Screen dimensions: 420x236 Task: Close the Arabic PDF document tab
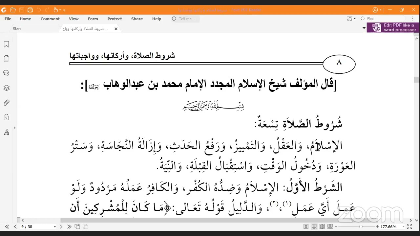coord(116,29)
